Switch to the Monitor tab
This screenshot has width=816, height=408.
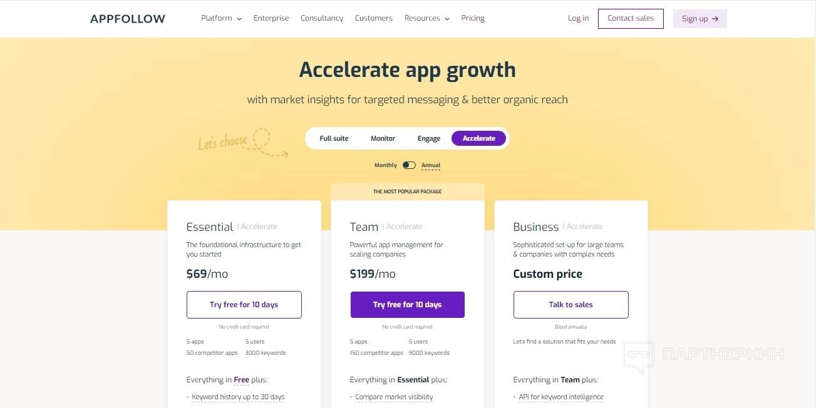383,138
